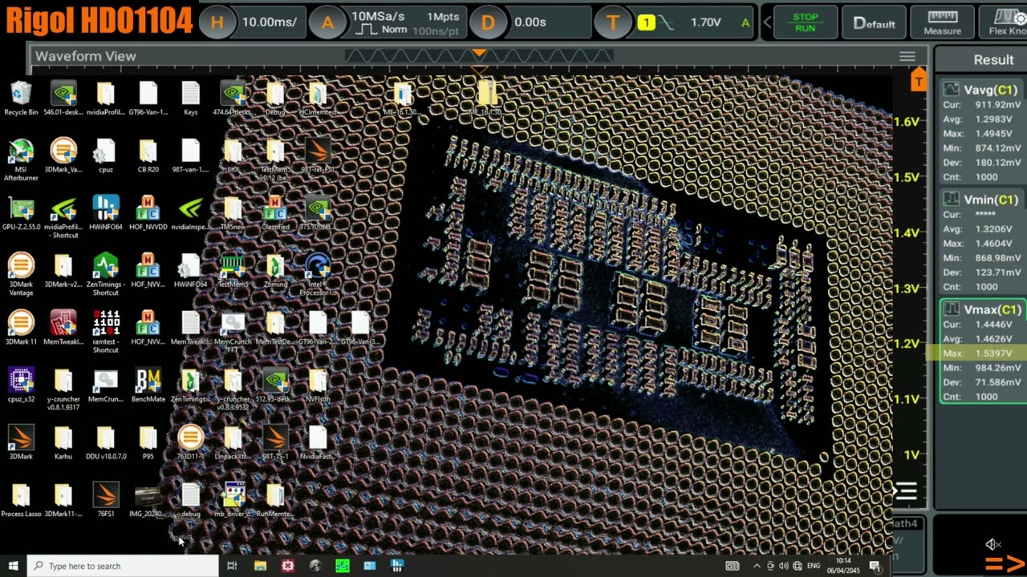Viewport: 1027px width, 577px height.
Task: Select the 3DMark Vantage desktop icon
Action: [21, 275]
